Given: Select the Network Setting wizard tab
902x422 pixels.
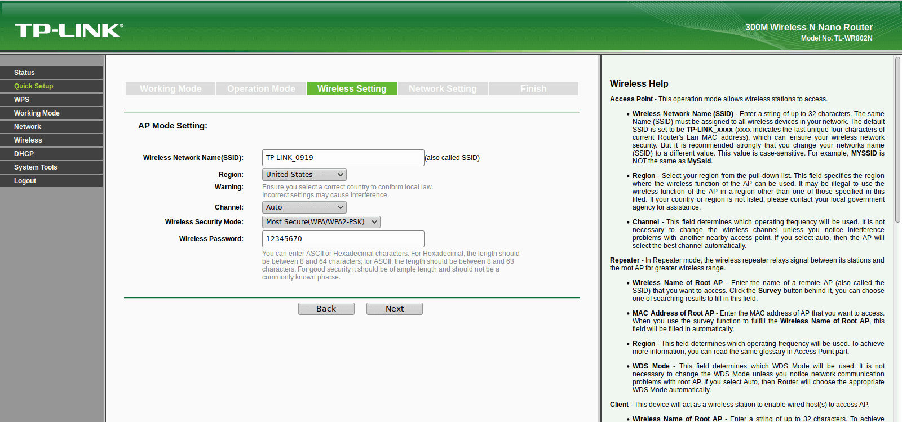Looking at the screenshot, I should pos(443,88).
